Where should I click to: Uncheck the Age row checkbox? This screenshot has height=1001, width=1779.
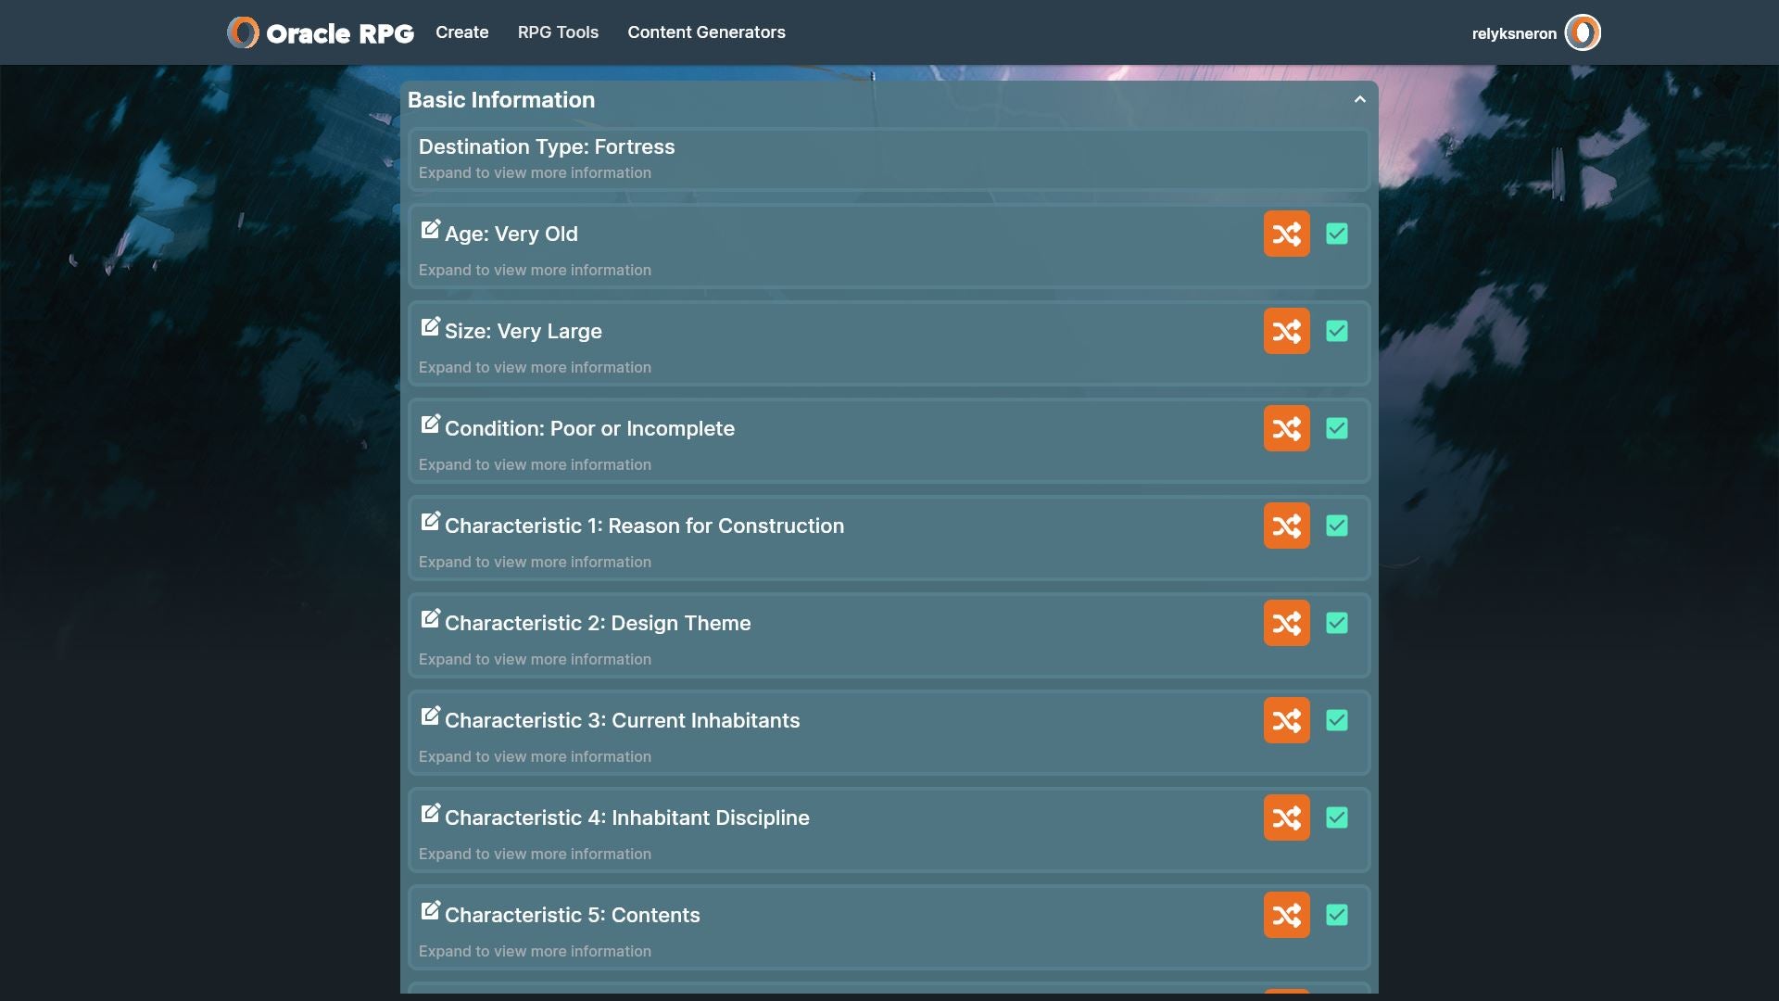coord(1336,234)
